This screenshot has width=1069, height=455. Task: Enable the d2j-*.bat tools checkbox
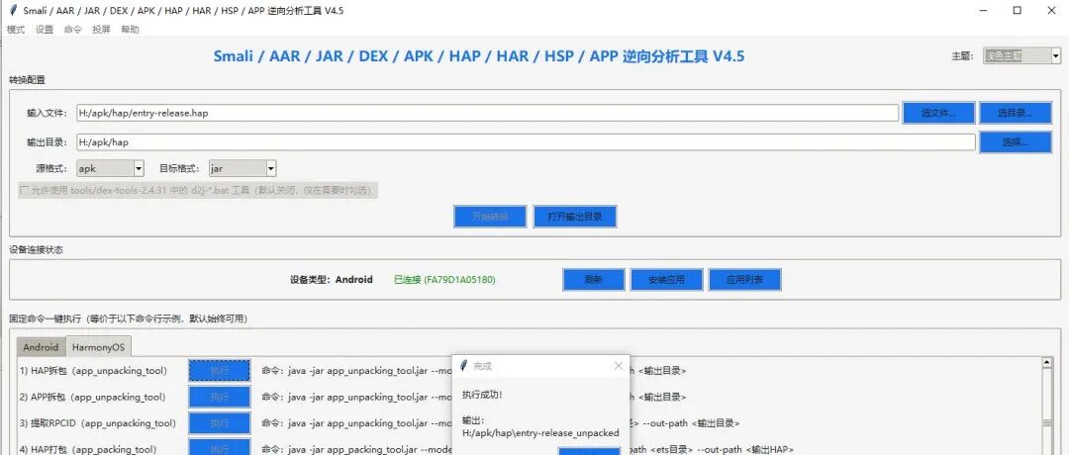coord(25,190)
